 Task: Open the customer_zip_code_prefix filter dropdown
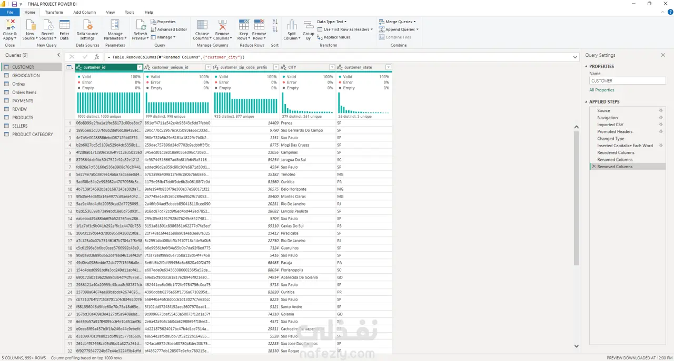(275, 67)
